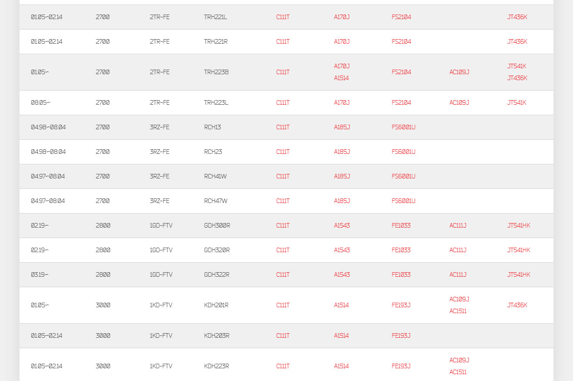
Task: Click AC1511 link in KDH201R row
Action: 458,311
